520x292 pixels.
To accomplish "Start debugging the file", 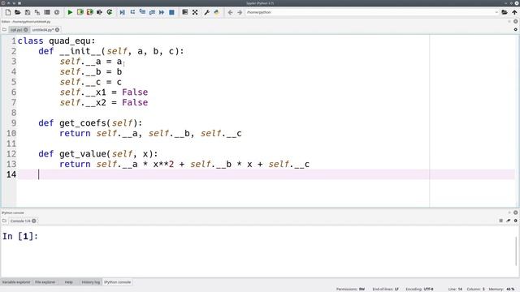I will click(x=123, y=12).
